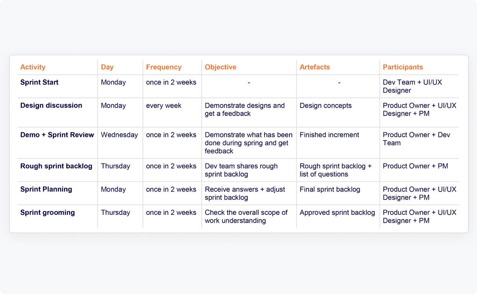
Task: Click the Final sprint backlog artefact cell
Action: pos(330,189)
